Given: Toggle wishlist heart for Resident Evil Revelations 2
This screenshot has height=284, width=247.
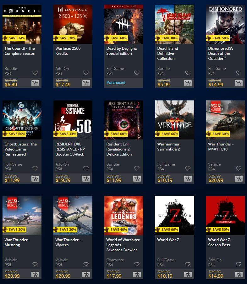Looking at the screenshot, I should point(137,168).
